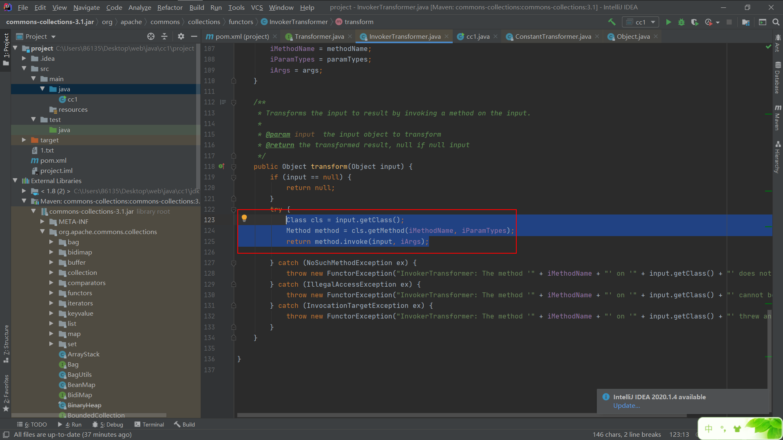
Task: Open the VCS menu
Action: tap(257, 7)
